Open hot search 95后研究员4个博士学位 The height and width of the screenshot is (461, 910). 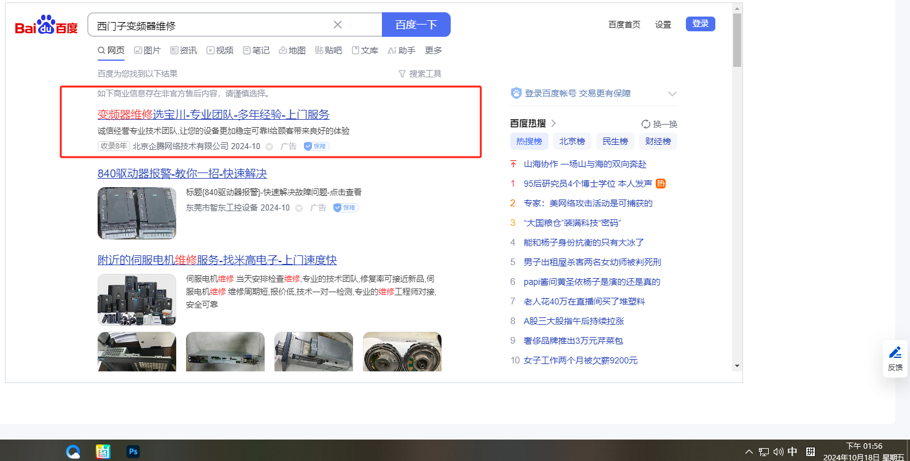pyautogui.click(x=588, y=184)
